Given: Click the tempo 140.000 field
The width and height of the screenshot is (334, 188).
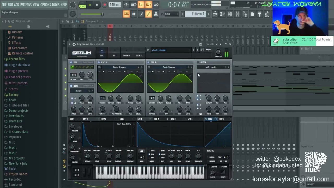Looking at the screenshot, I should coord(115,5).
